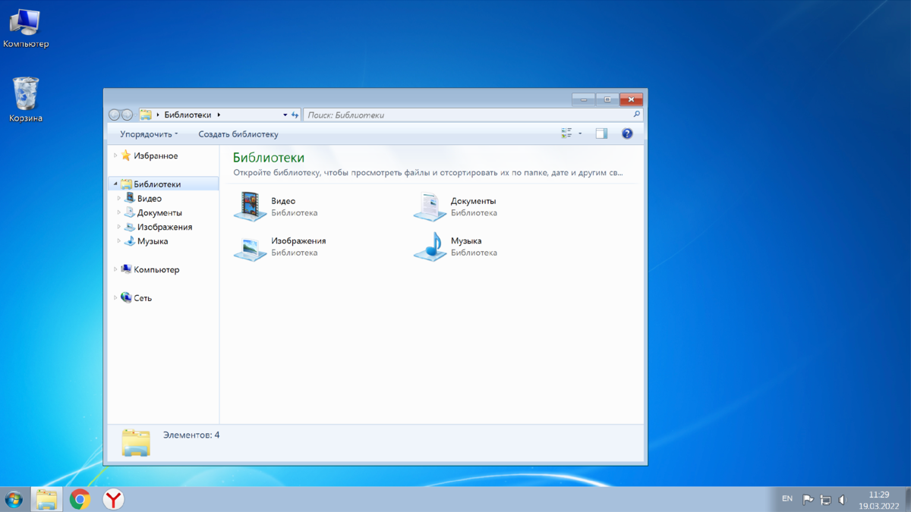The image size is (911, 512).
Task: Expand the Видео tree node
Action: pyautogui.click(x=119, y=199)
